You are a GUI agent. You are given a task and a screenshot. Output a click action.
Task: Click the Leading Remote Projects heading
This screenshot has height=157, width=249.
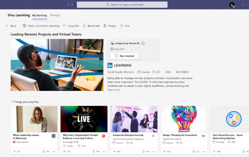coord(46,34)
